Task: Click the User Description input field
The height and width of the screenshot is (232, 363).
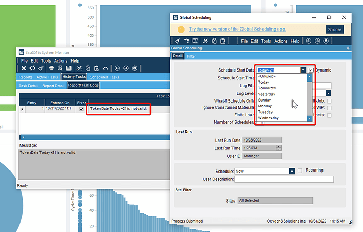Action: click(x=284, y=179)
